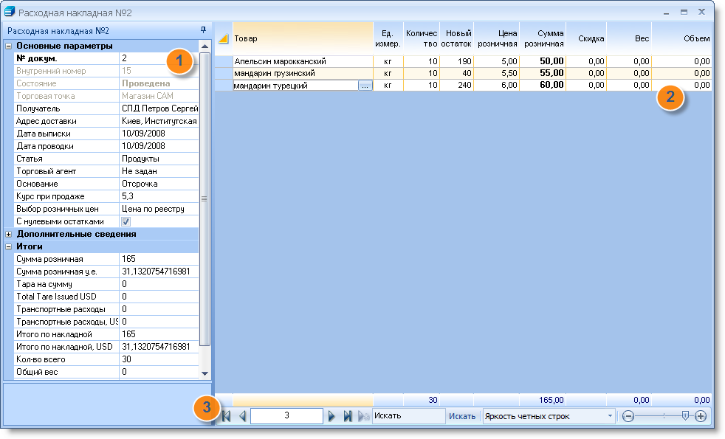Collapse the Итоги section
Image resolution: width=725 pixels, height=439 pixels.
8,246
